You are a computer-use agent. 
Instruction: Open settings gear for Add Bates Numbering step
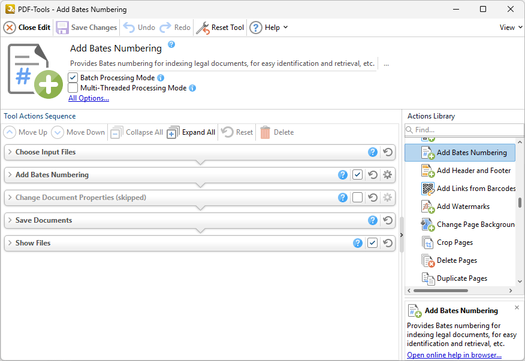(x=388, y=175)
